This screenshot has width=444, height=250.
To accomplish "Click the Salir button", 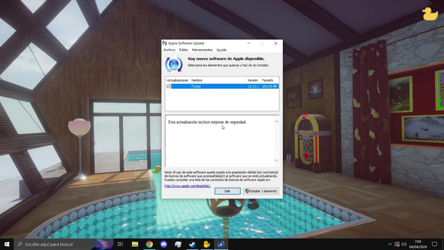I will [227, 191].
